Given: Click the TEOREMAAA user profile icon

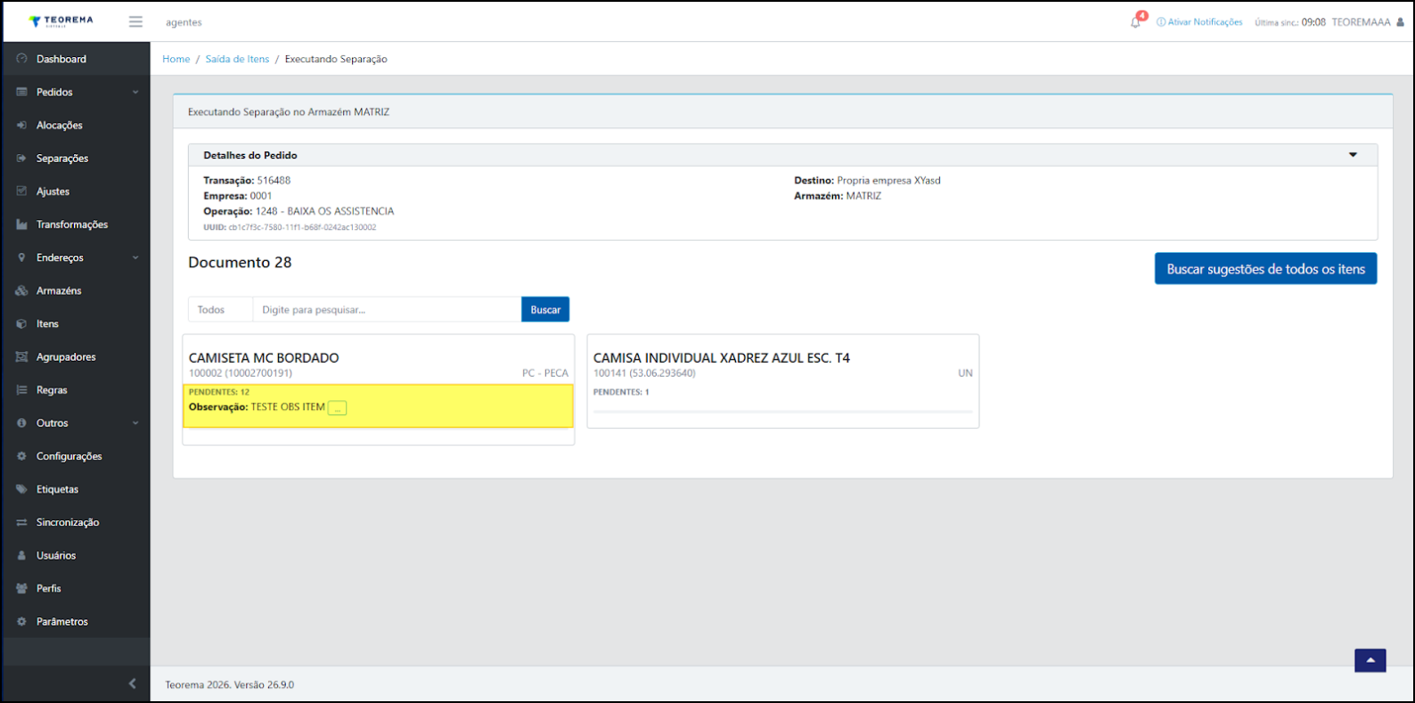Looking at the screenshot, I should (x=1400, y=22).
